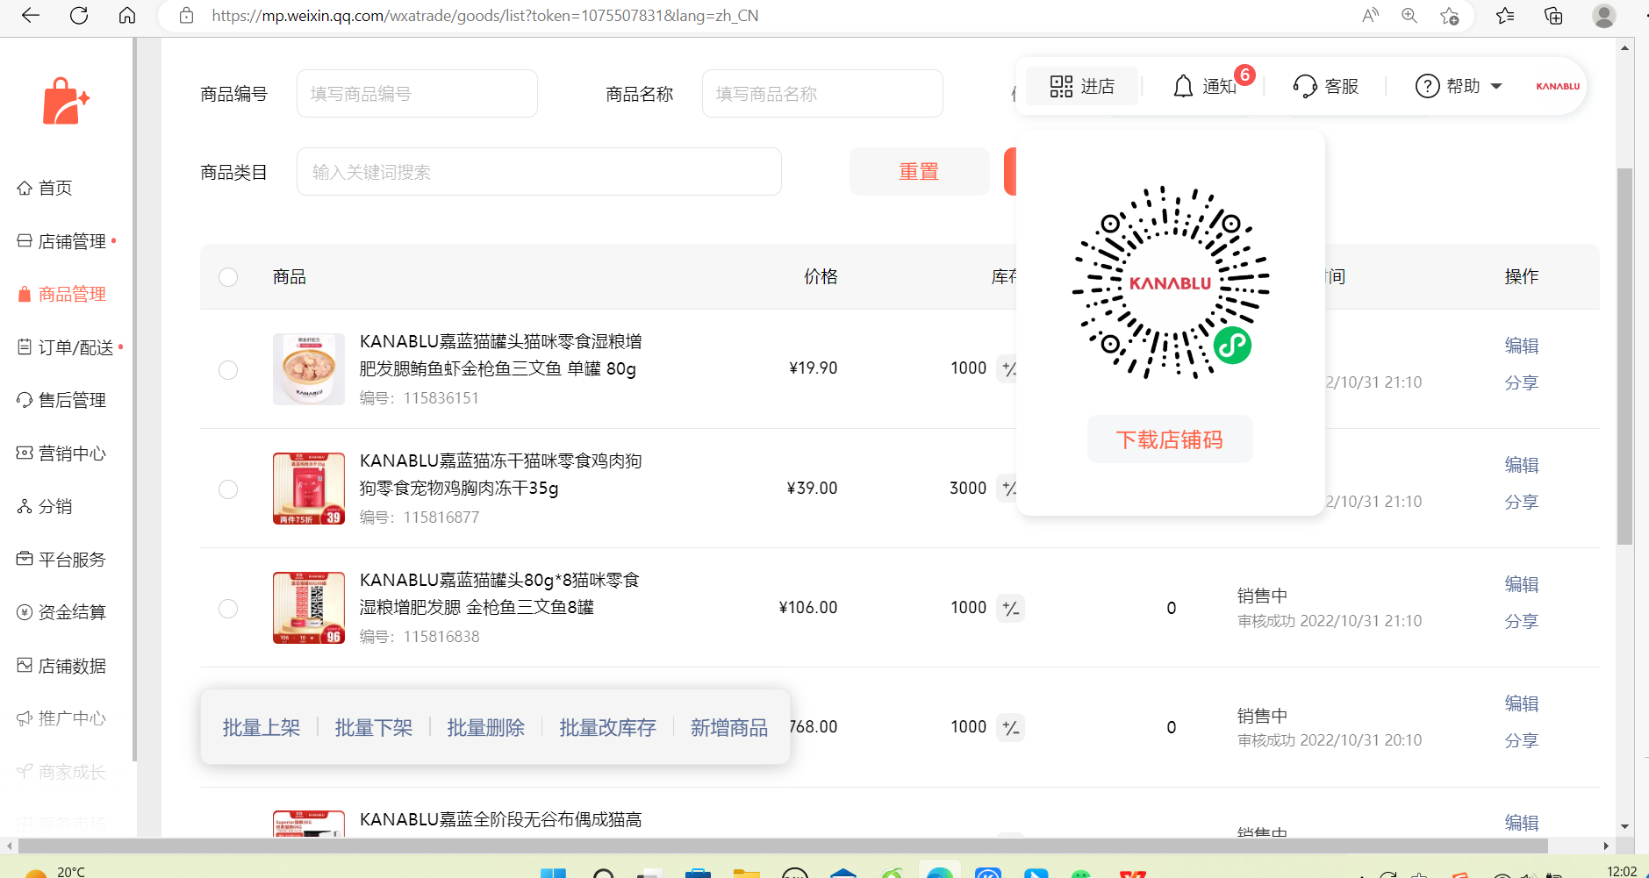Go to 首页 in the sidebar
This screenshot has width=1649, height=878.
pos(45,188)
